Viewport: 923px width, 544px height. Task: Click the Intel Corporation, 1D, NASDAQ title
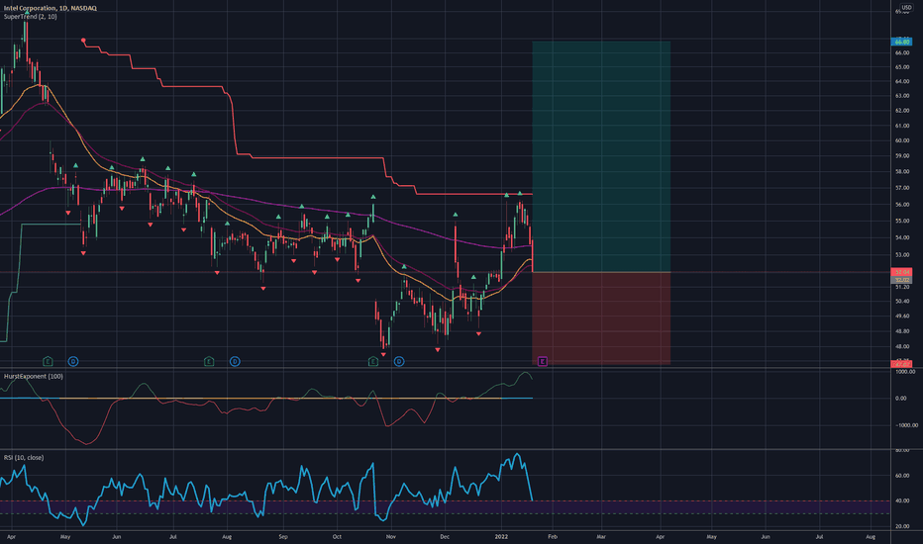coord(51,8)
